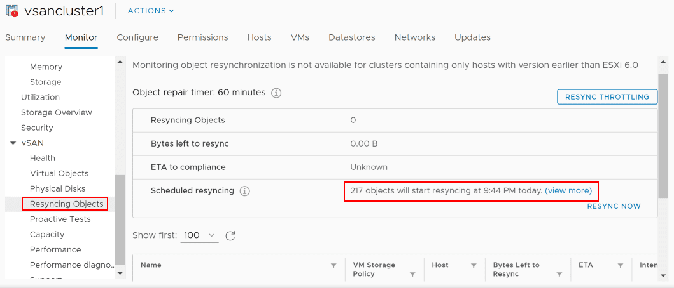Open the ACTIONS dropdown menu
The image size is (674, 288).
click(151, 11)
